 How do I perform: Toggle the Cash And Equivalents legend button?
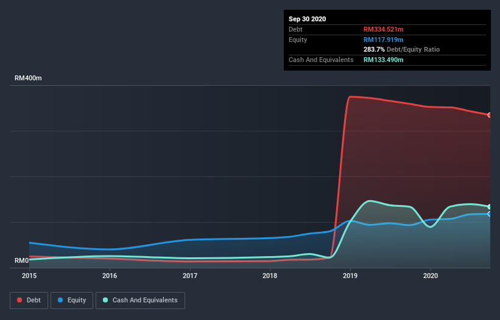coord(140,301)
